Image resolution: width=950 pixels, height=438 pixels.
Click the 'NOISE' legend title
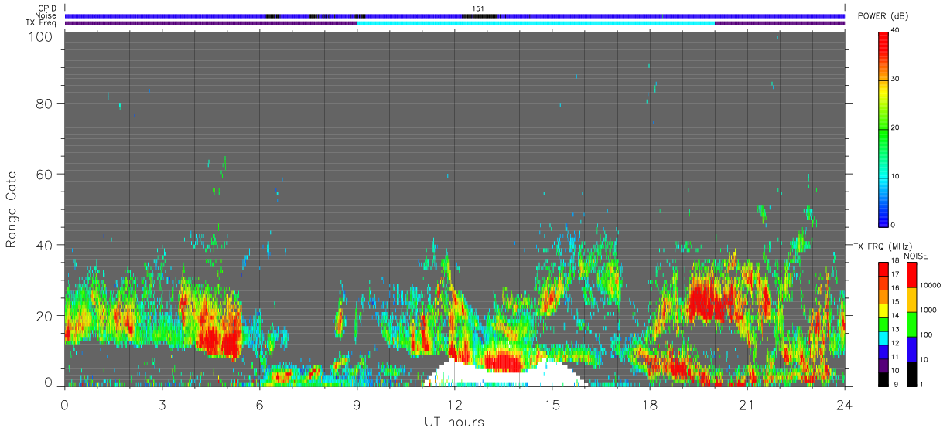[915, 256]
